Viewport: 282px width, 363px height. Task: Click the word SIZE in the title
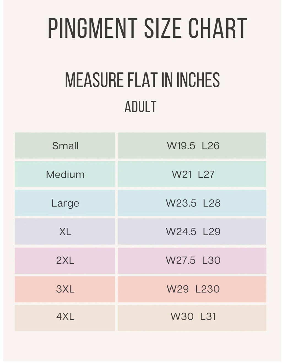pos(163,28)
